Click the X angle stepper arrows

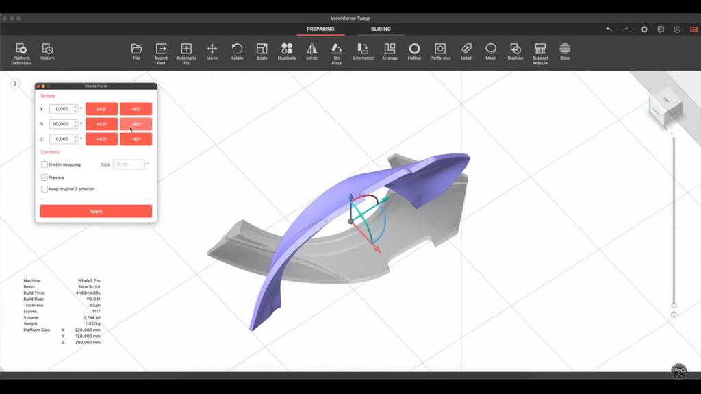[75, 109]
